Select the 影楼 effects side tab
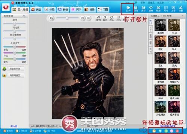The width and height of the screenshot is (187, 134). click(x=151, y=36)
